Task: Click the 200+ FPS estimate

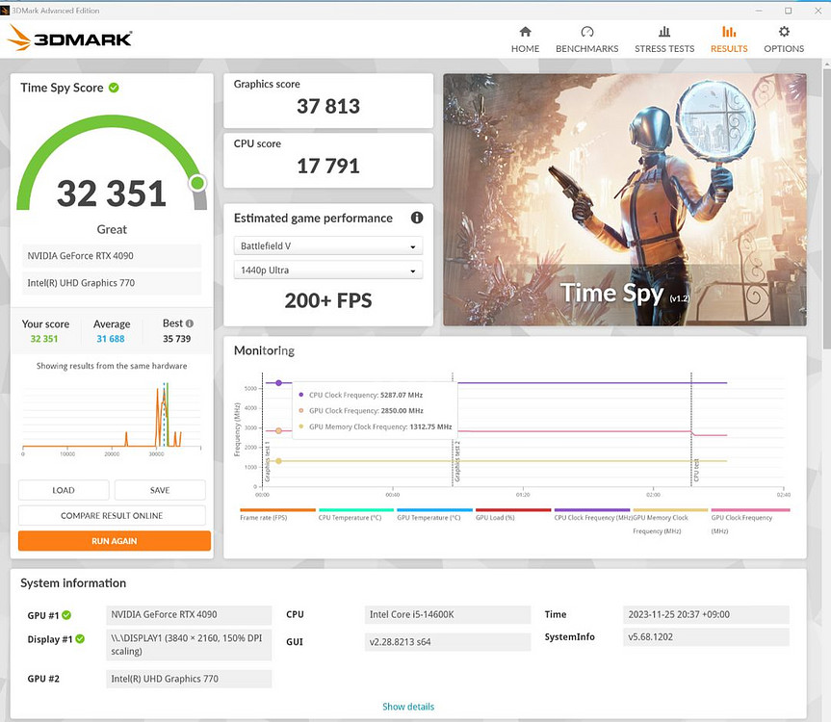Action: tap(328, 301)
